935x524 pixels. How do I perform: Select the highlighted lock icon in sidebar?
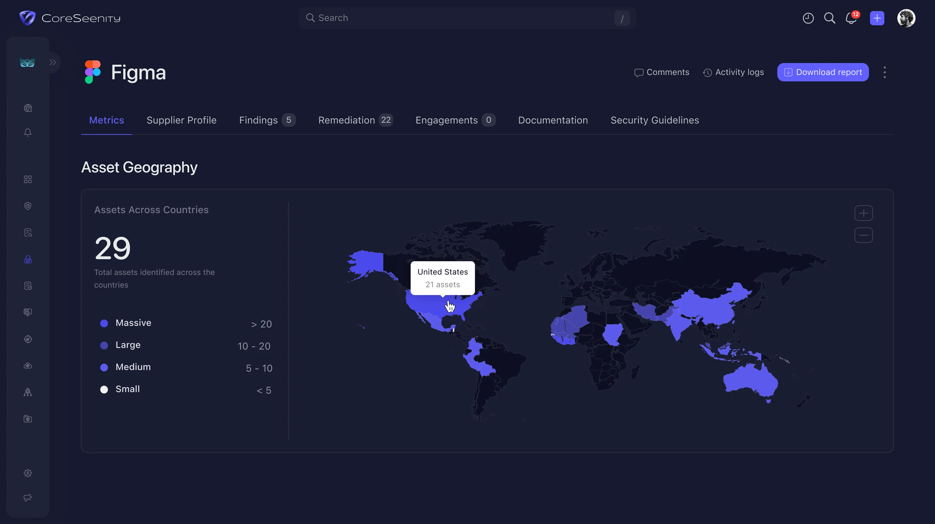point(28,259)
